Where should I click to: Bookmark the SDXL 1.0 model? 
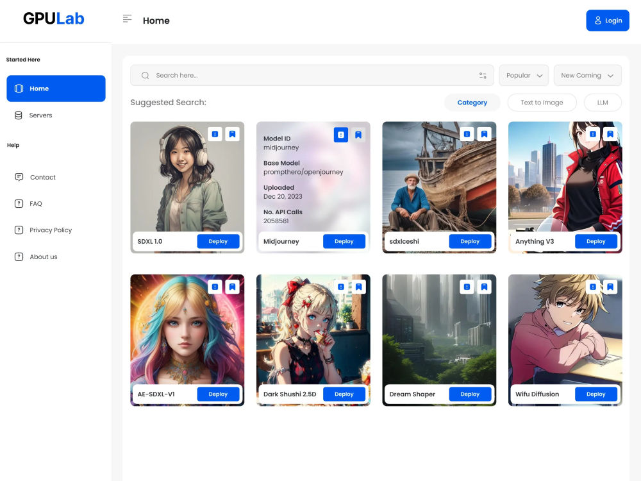232,134
